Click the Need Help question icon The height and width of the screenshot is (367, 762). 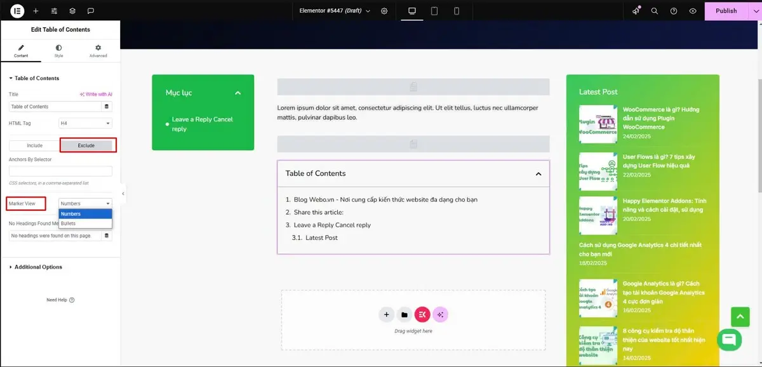[72, 300]
